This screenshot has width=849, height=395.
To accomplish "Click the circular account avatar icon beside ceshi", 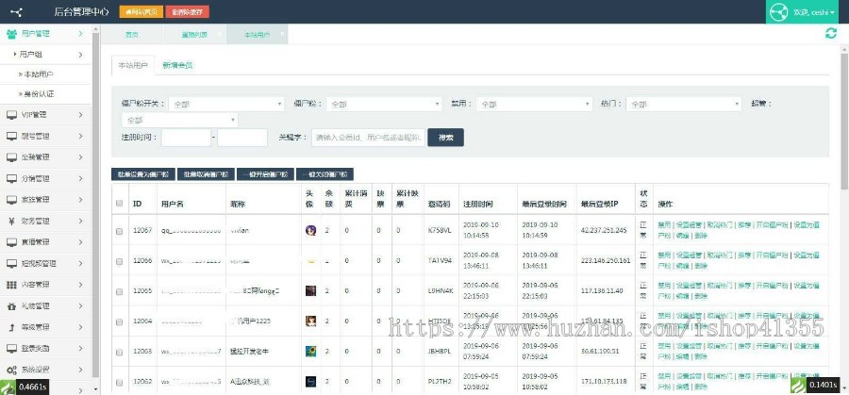I will pos(778,12).
